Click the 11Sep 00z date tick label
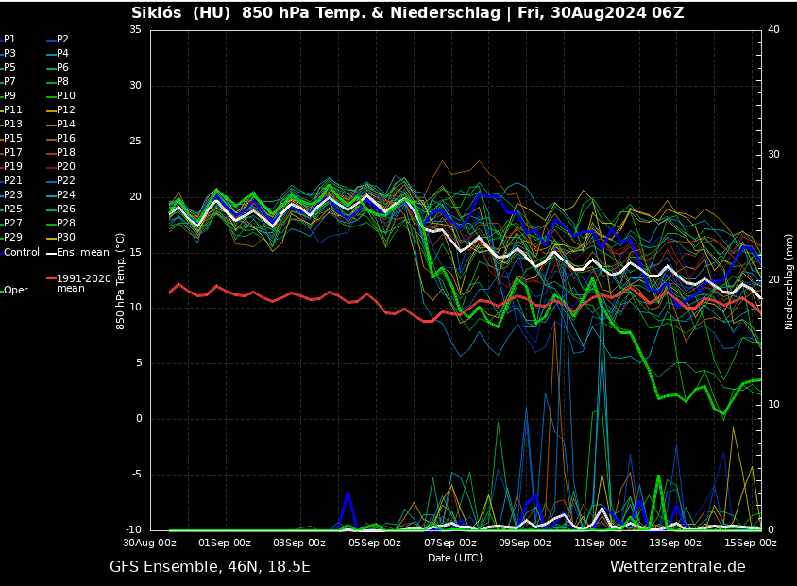This screenshot has height=586, width=797. pyautogui.click(x=601, y=544)
